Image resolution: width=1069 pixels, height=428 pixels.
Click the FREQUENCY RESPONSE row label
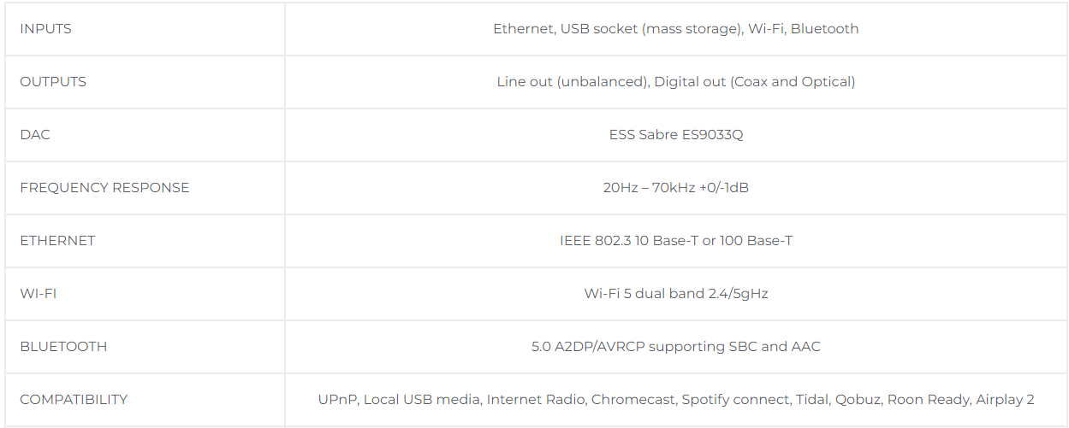[x=104, y=188]
